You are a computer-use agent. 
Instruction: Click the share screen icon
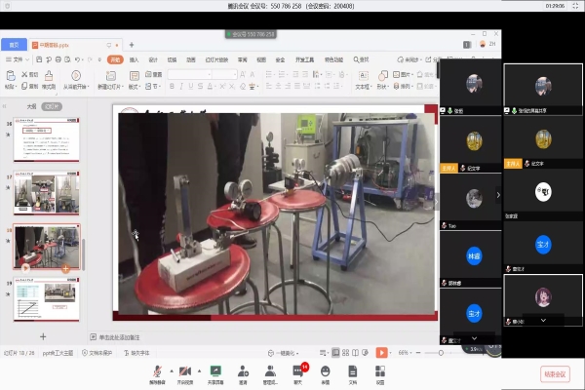tap(215, 372)
